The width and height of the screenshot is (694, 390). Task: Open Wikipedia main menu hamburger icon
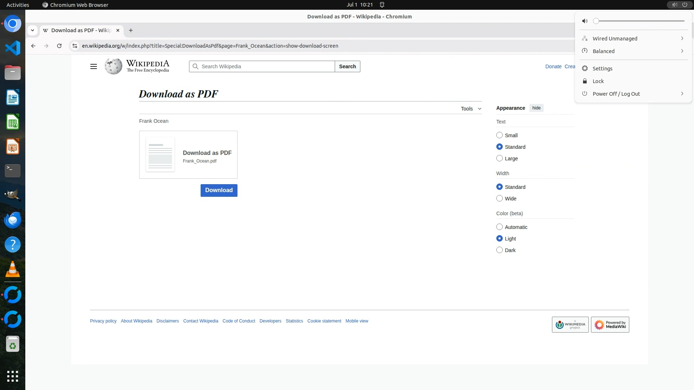point(93,66)
